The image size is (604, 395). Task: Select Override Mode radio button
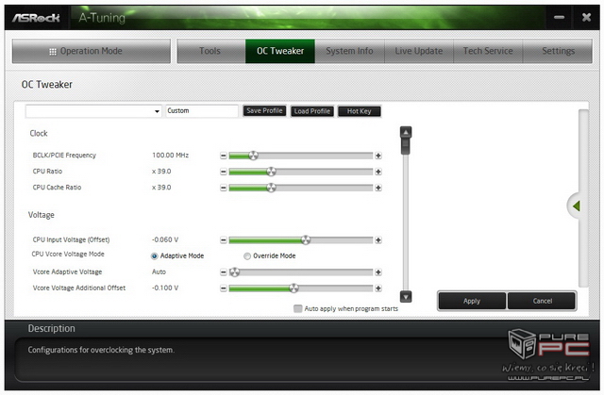tap(247, 256)
